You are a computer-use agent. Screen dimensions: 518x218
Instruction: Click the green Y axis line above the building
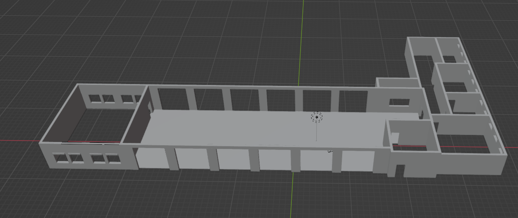click(x=303, y=37)
